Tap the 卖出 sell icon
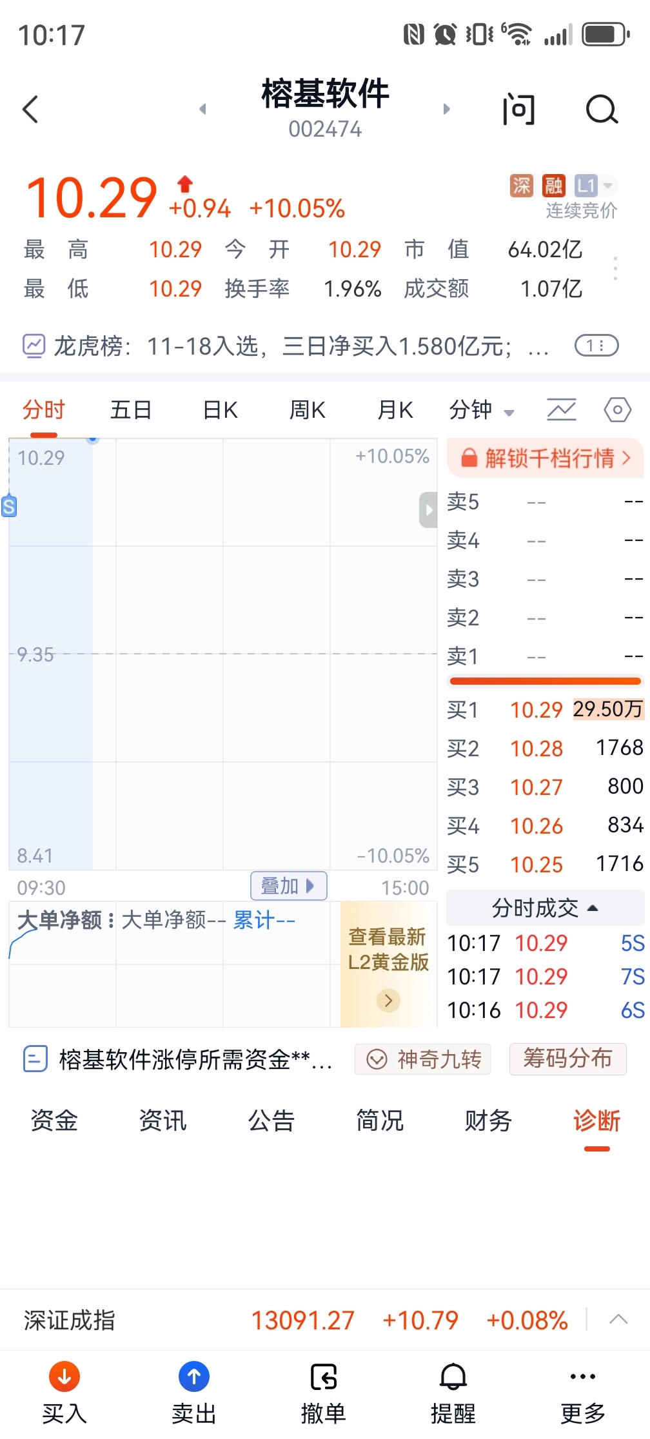 click(x=193, y=1376)
